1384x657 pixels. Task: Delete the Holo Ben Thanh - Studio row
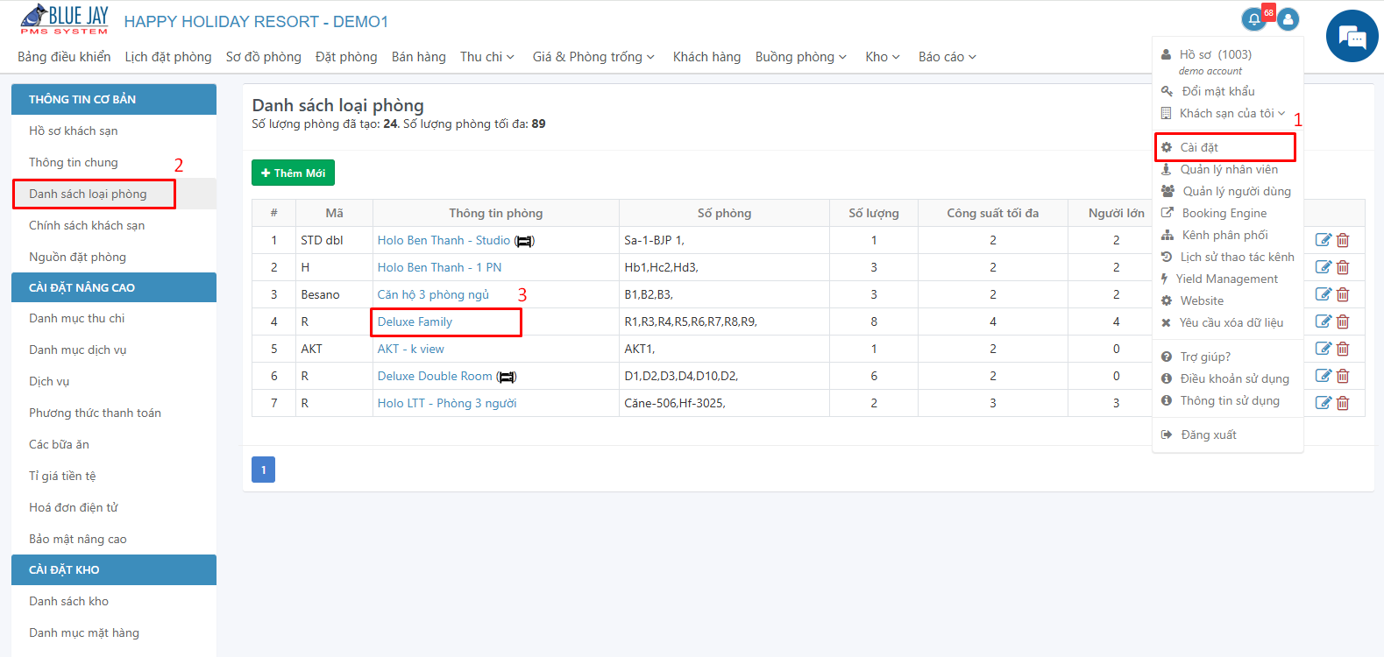point(1343,240)
